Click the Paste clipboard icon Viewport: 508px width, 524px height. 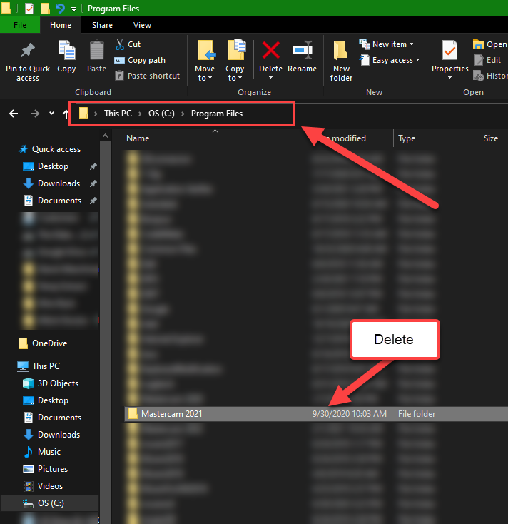tap(97, 51)
